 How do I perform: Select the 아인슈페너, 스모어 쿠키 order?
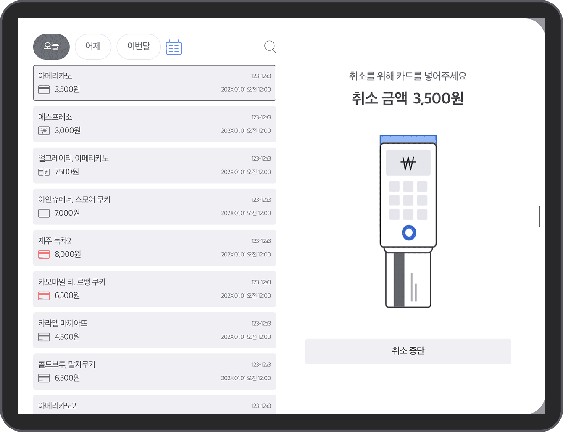coord(155,206)
